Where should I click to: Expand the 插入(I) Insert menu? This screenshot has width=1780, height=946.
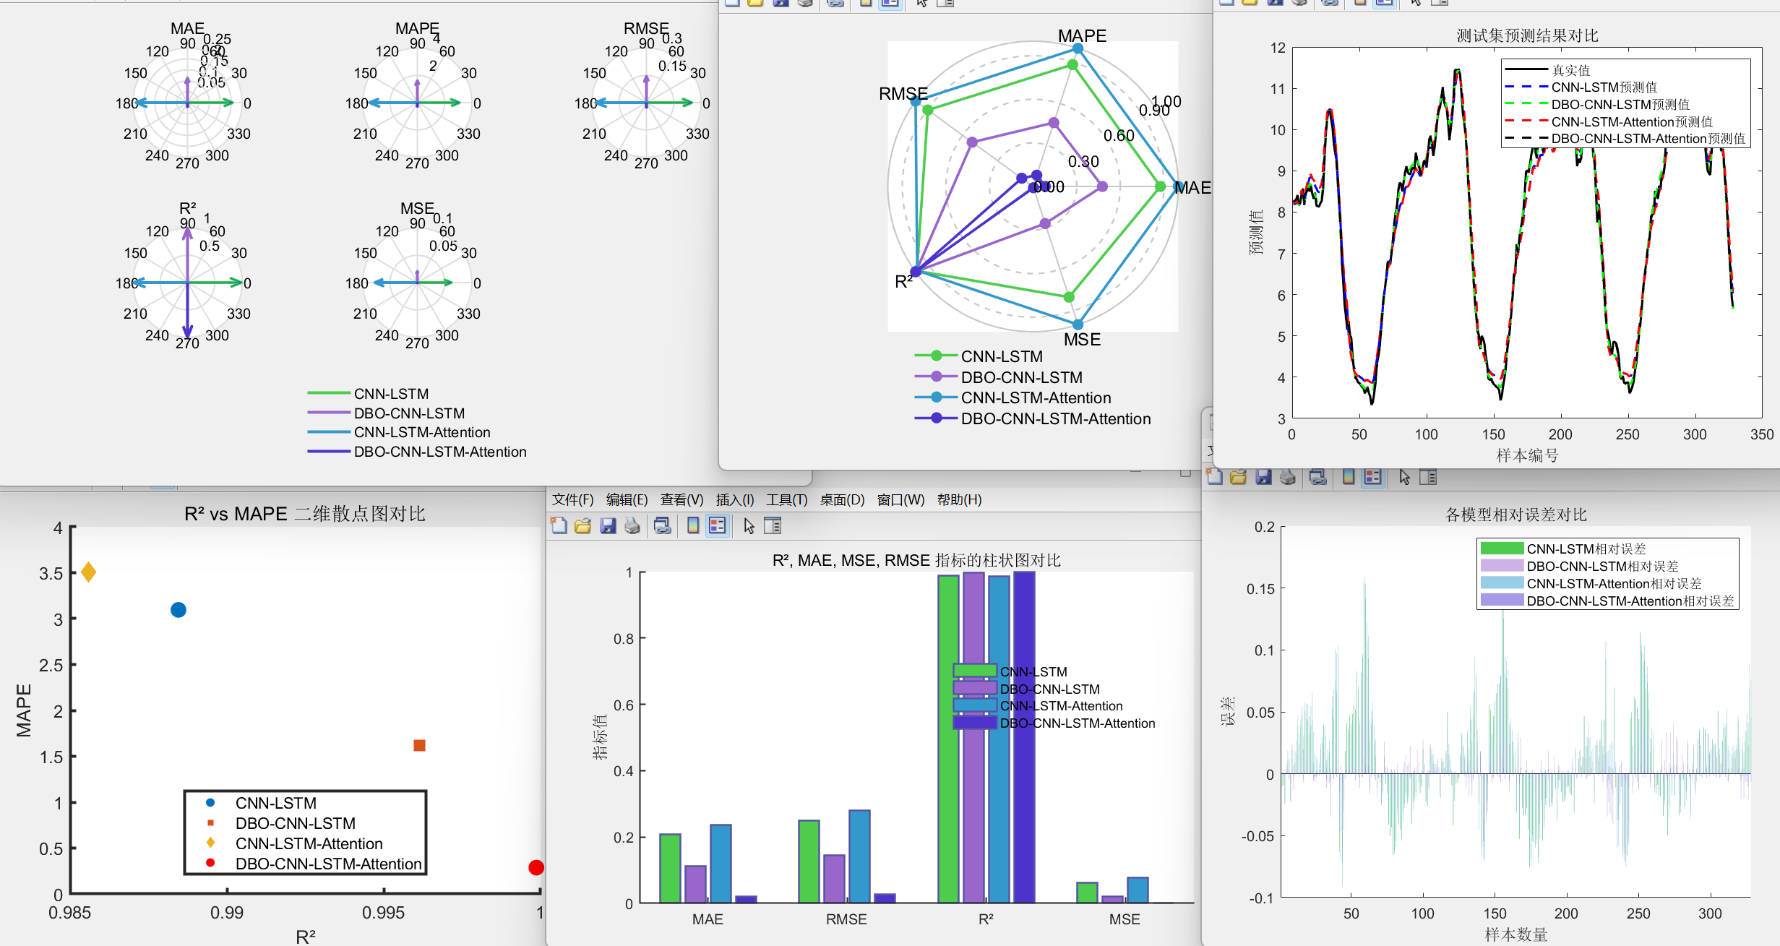click(734, 500)
